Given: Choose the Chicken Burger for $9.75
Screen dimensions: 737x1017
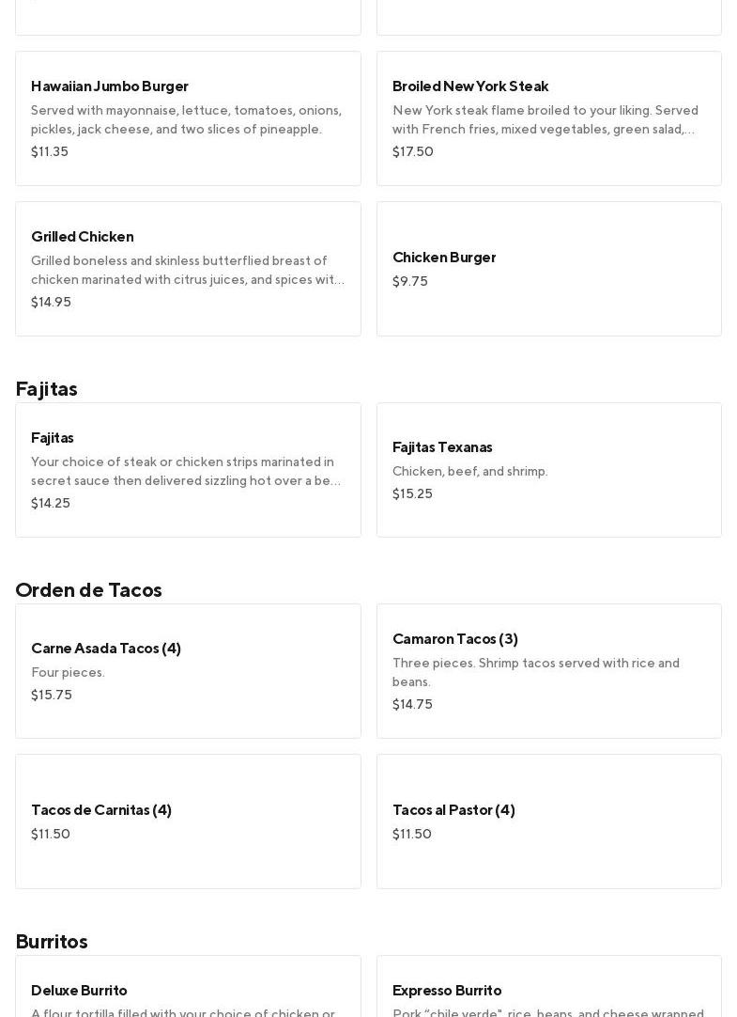Looking at the screenshot, I should click(x=548, y=268).
